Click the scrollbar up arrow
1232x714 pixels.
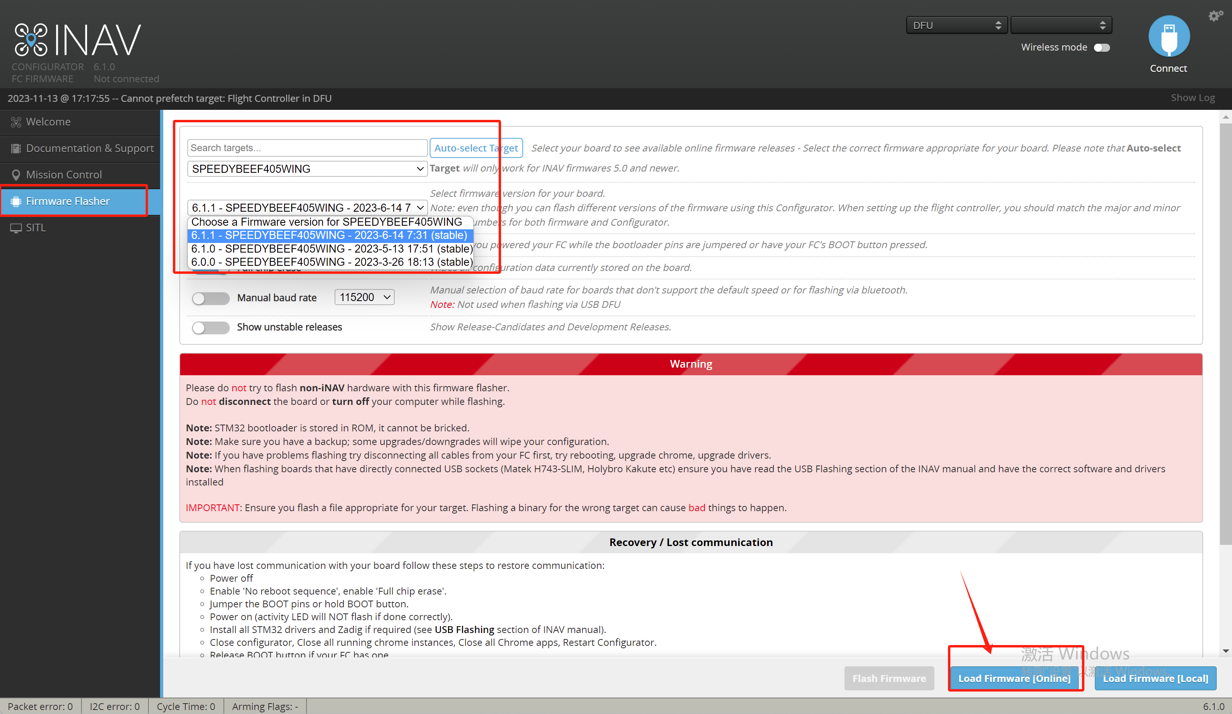[1225, 117]
